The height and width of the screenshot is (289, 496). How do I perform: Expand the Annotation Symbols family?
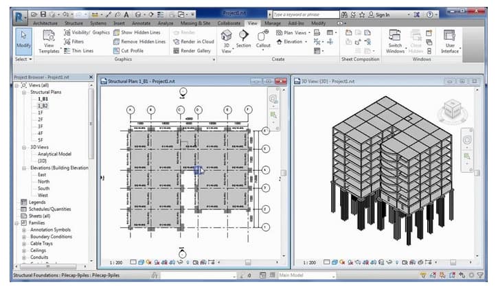coord(24,230)
